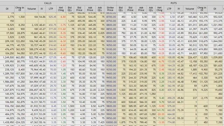Open the 9000.00 strike price
The height and width of the screenshot is (126, 224).
pos(111,41)
